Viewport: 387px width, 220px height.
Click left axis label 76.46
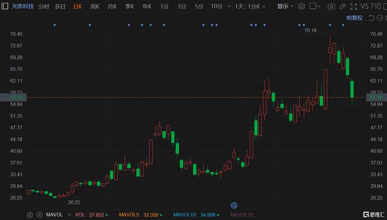pyautogui.click(x=16, y=34)
